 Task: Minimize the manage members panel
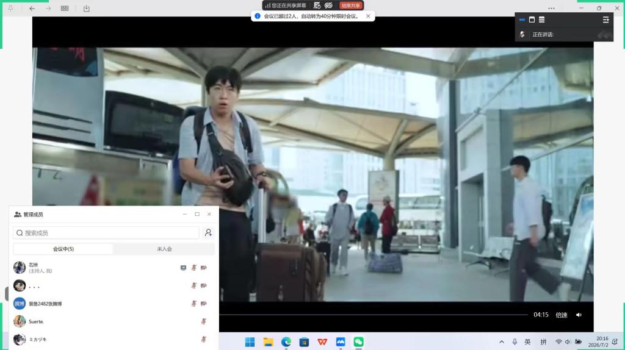click(x=184, y=214)
